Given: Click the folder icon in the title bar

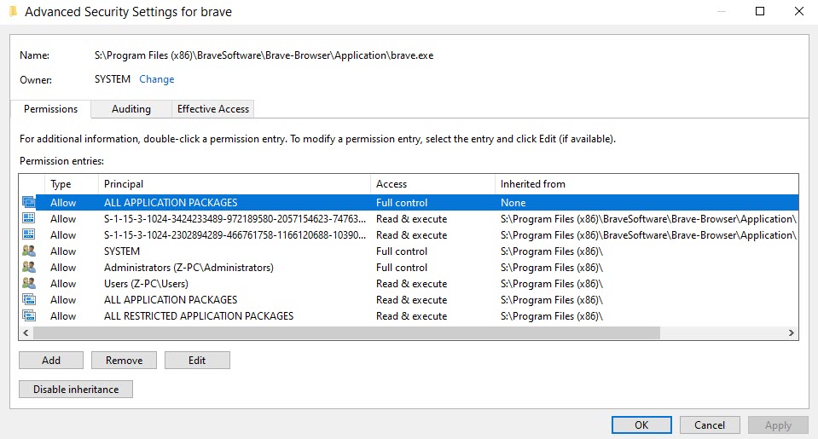Looking at the screenshot, I should coord(13,11).
